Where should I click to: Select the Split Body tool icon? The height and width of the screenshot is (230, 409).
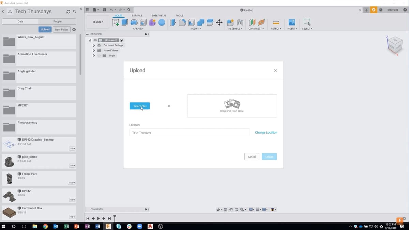pos(210,22)
